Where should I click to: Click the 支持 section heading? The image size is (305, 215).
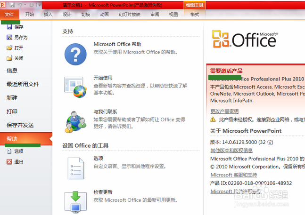pos(68,31)
